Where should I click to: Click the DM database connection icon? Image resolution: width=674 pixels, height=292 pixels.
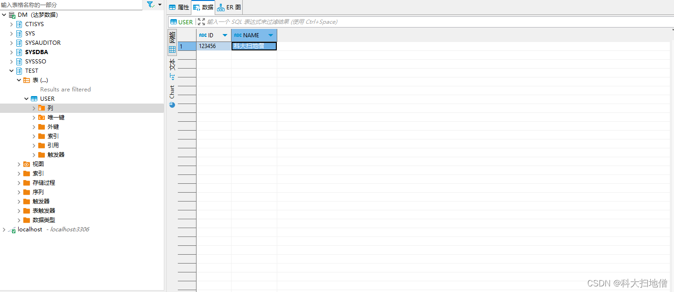[12, 15]
